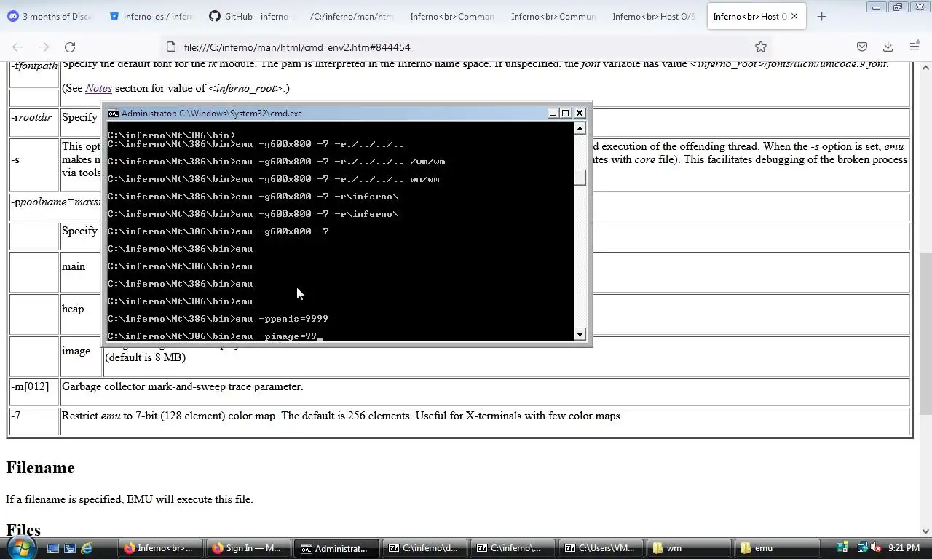Click 'main' pool name cell
Screen dimensions: 932x559
[82, 271]
